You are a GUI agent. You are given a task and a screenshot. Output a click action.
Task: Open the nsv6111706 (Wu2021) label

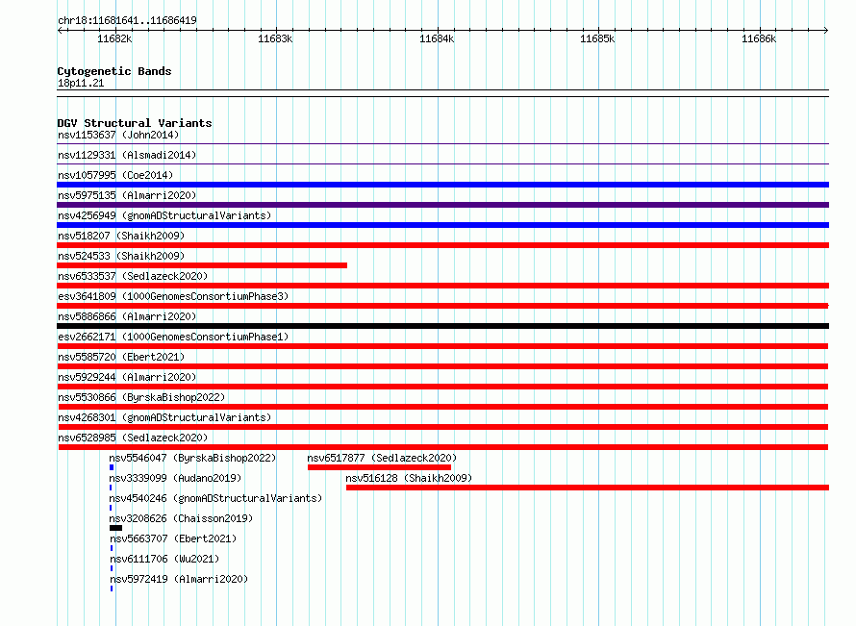pos(164,559)
